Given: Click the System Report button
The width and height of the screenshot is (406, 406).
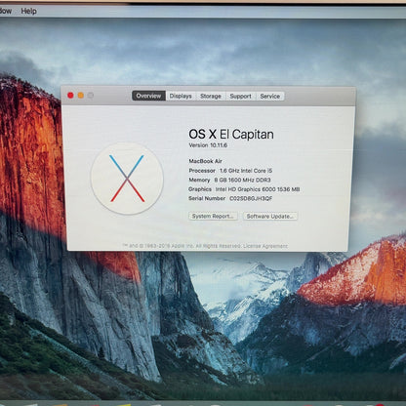Looking at the screenshot, I should (x=213, y=217).
